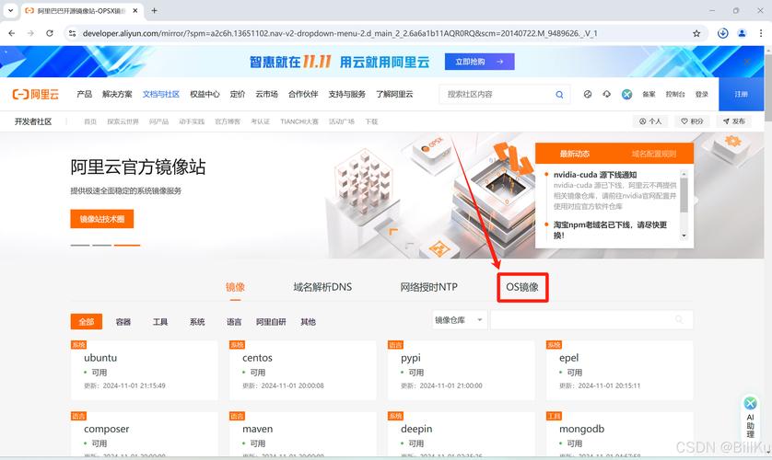The image size is (772, 460).
Task: Open the centos mirror card
Action: pos(303,370)
